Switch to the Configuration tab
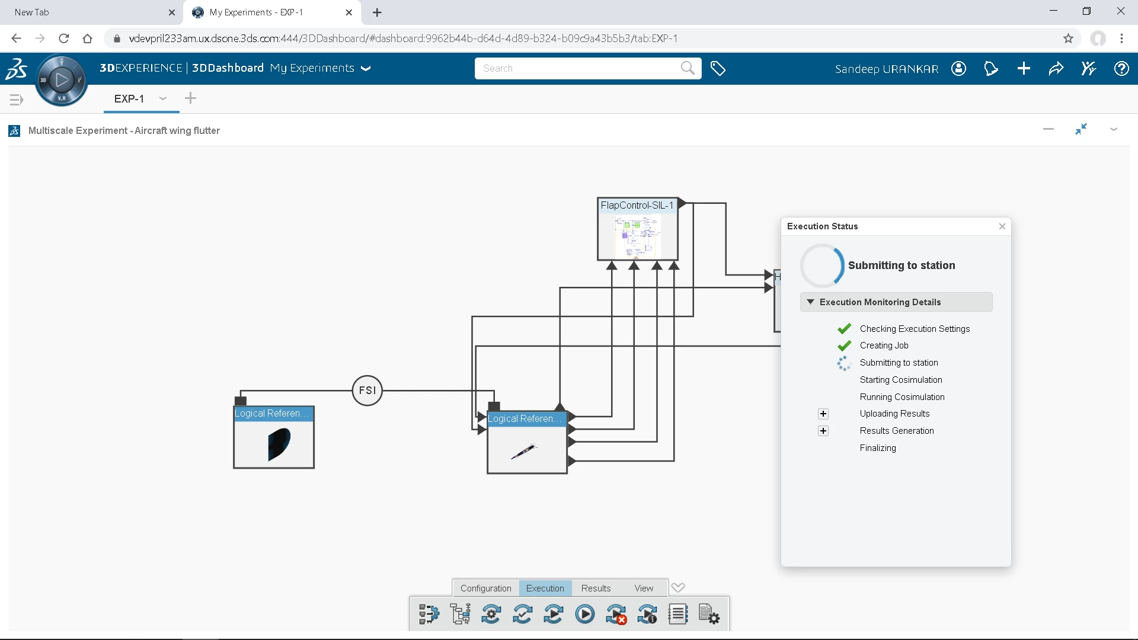 [x=485, y=588]
